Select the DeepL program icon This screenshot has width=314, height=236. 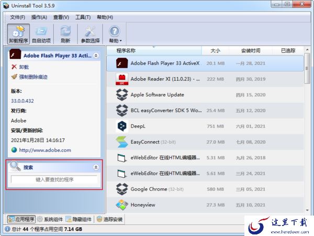coord(122,126)
